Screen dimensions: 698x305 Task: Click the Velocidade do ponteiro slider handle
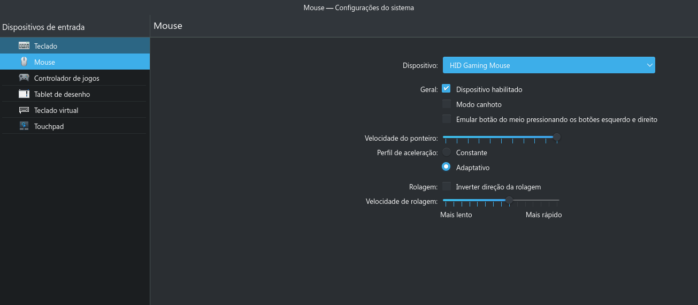pos(556,137)
